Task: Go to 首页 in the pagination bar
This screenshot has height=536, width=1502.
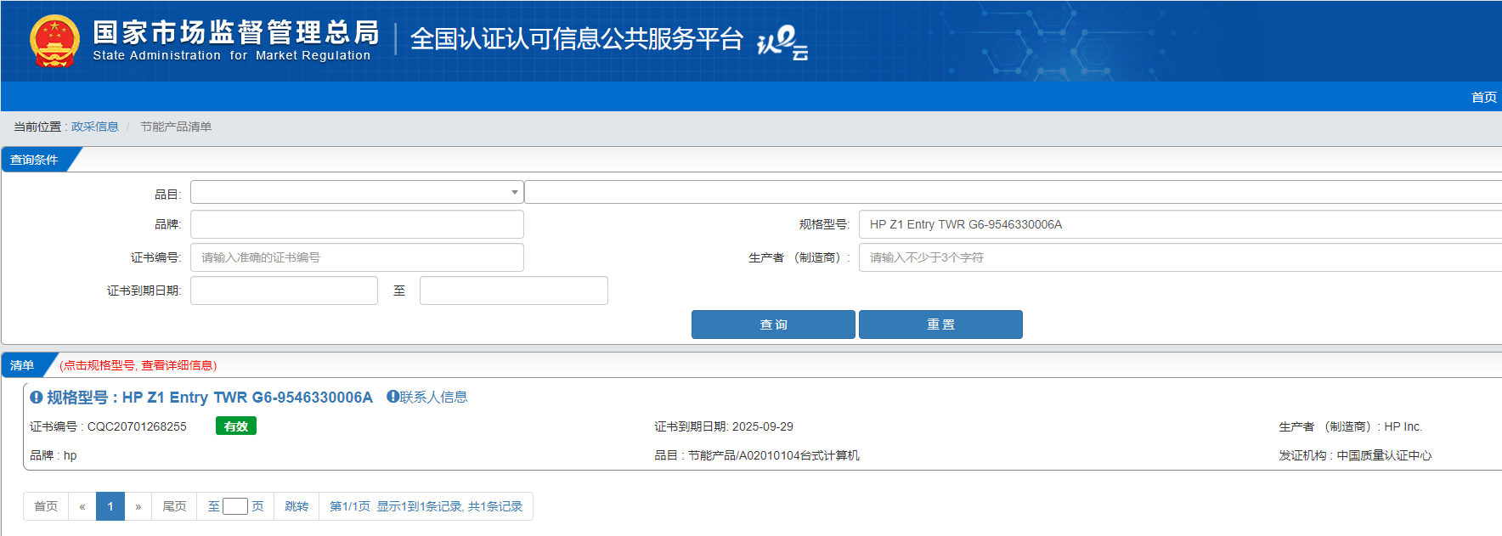Action: point(46,506)
